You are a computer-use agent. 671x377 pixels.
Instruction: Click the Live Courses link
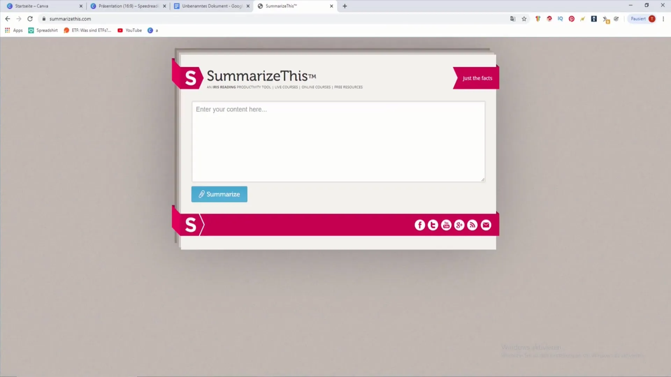(286, 87)
